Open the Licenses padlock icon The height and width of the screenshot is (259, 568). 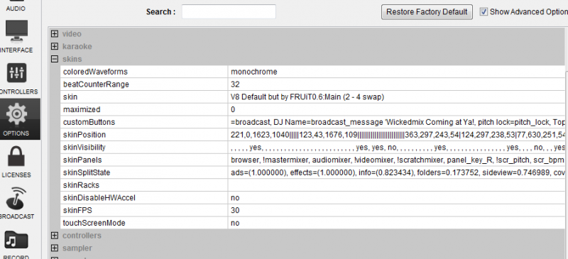tap(16, 156)
